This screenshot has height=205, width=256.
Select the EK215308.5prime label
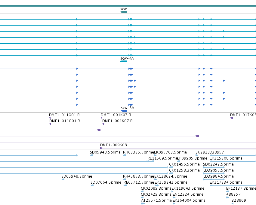click(x=226, y=158)
